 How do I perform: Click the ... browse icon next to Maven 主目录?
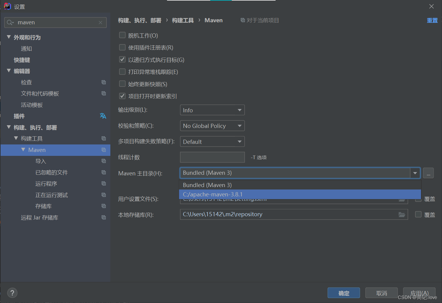428,173
